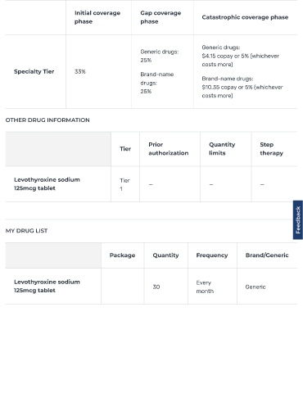Click the OTHER DRUG INFORMATION heading
The width and height of the screenshot is (303, 393).
pos(47,120)
